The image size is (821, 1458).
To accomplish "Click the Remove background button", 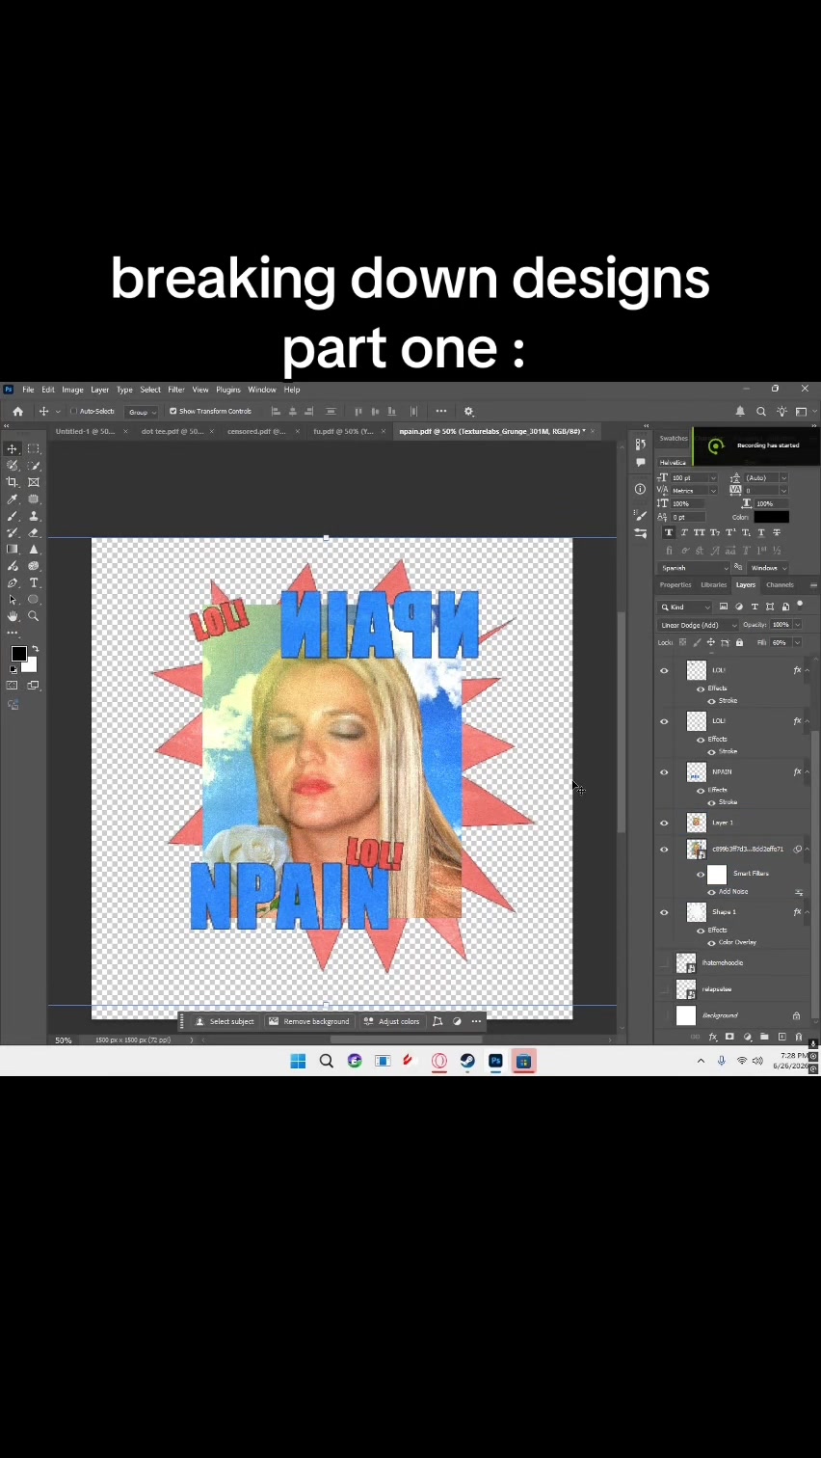I will 309,1021.
